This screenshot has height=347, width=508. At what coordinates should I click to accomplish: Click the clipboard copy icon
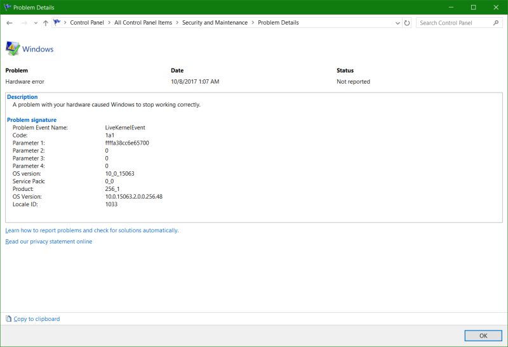click(8, 319)
